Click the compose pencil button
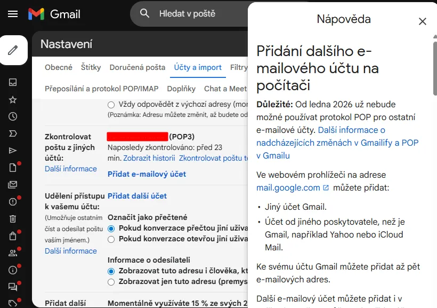 [x=13, y=50]
